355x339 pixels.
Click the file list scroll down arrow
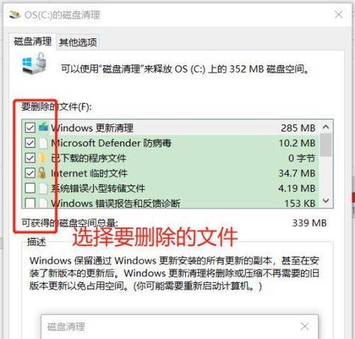point(326,201)
